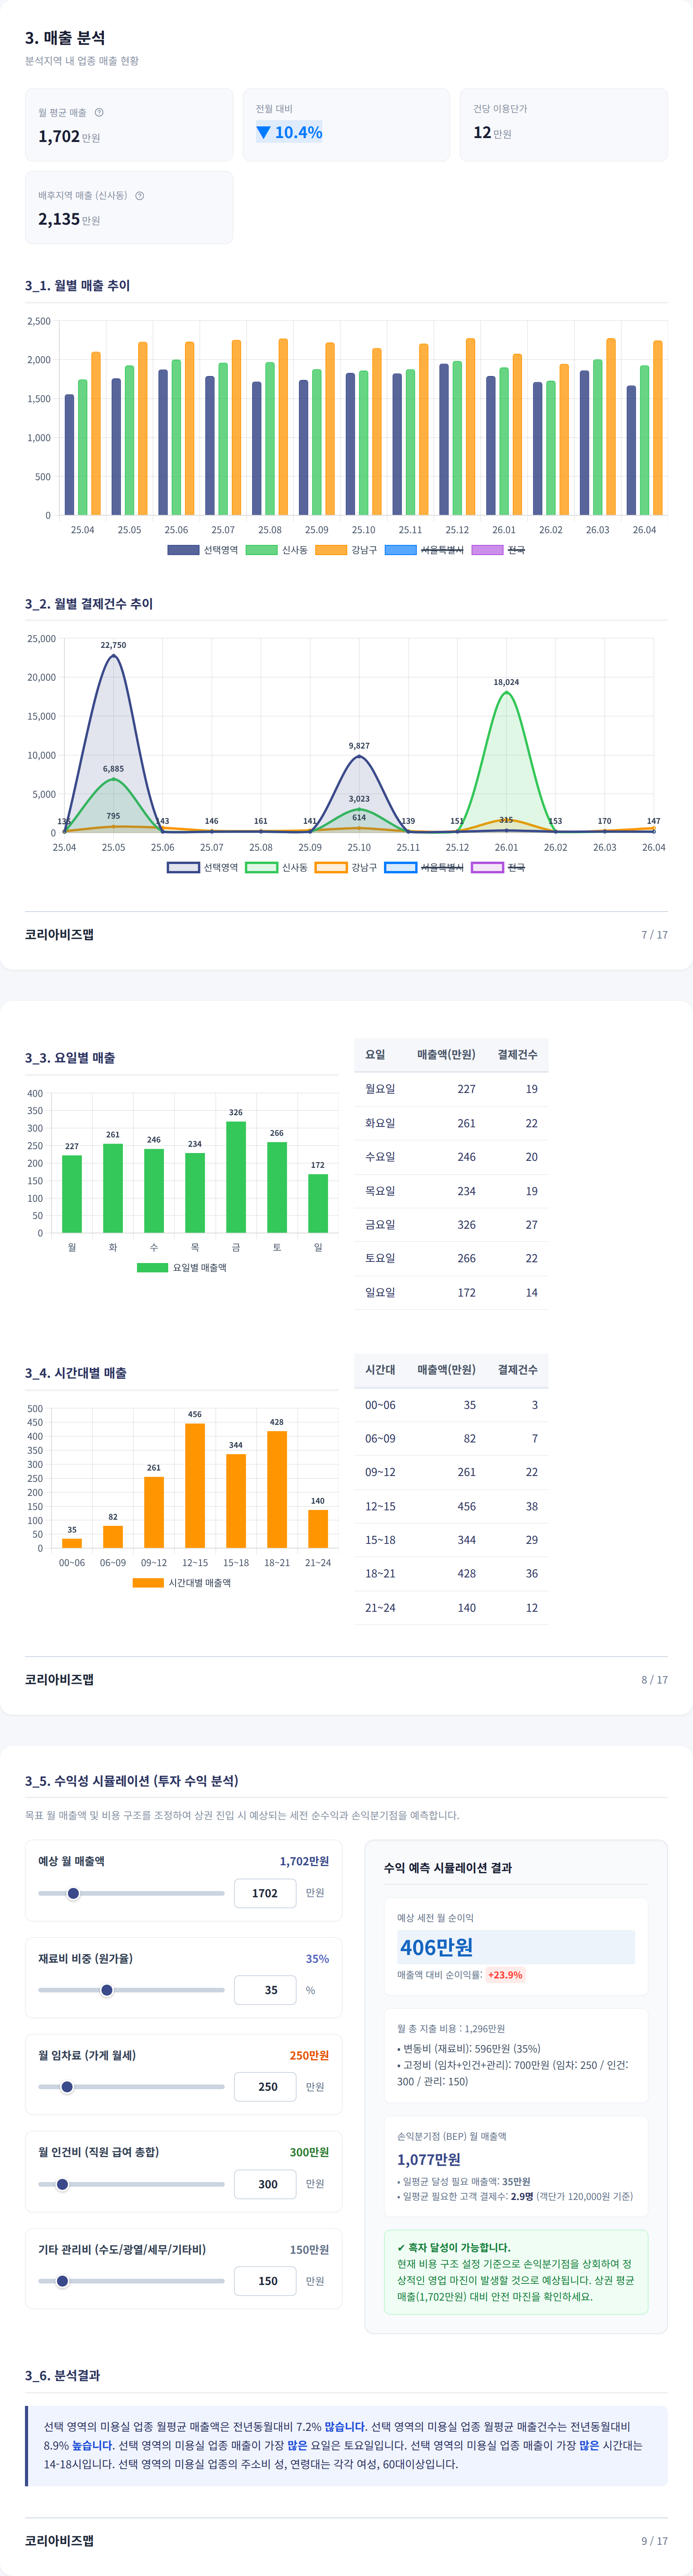Focus the 재료비 비중 input showing 35
The image size is (693, 2576).
point(265,1990)
